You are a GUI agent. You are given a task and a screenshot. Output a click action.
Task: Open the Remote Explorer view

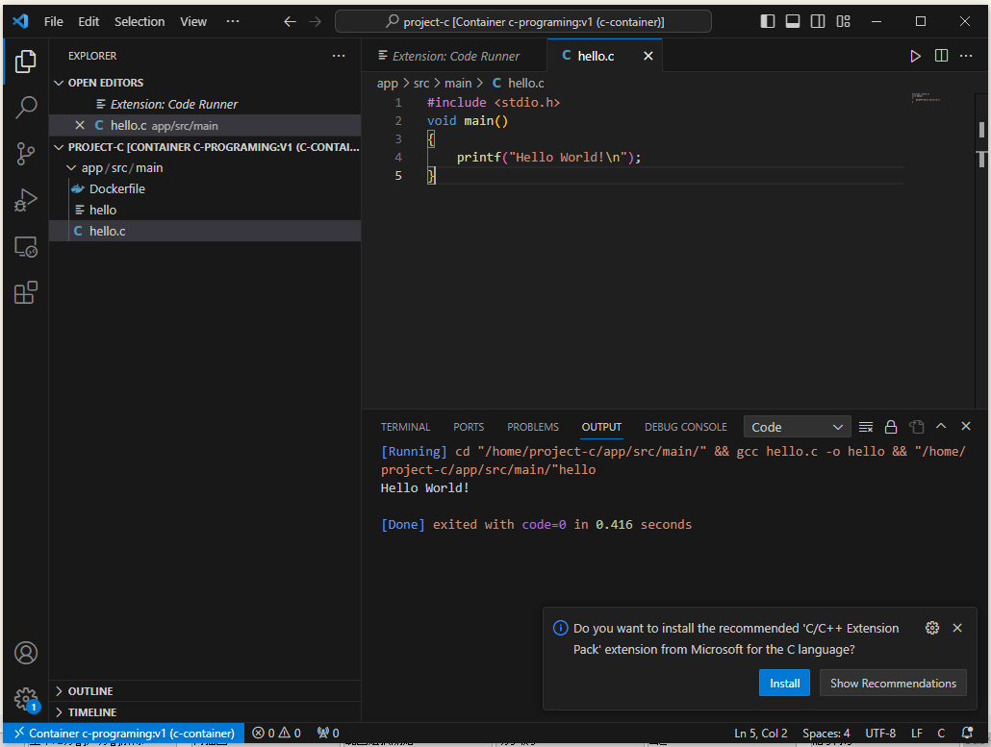pos(26,247)
